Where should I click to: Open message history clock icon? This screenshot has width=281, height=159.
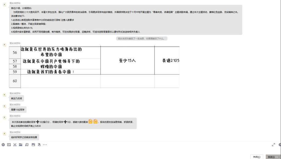(x=280, y=145)
